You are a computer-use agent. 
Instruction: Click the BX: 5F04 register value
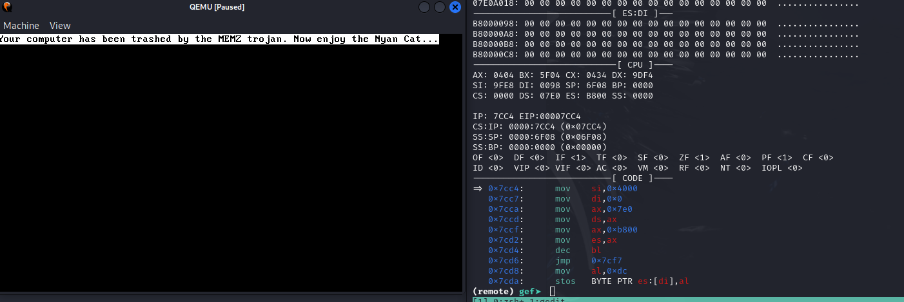click(x=540, y=75)
